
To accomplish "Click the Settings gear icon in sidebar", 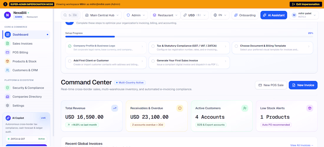I will point(7,106).
